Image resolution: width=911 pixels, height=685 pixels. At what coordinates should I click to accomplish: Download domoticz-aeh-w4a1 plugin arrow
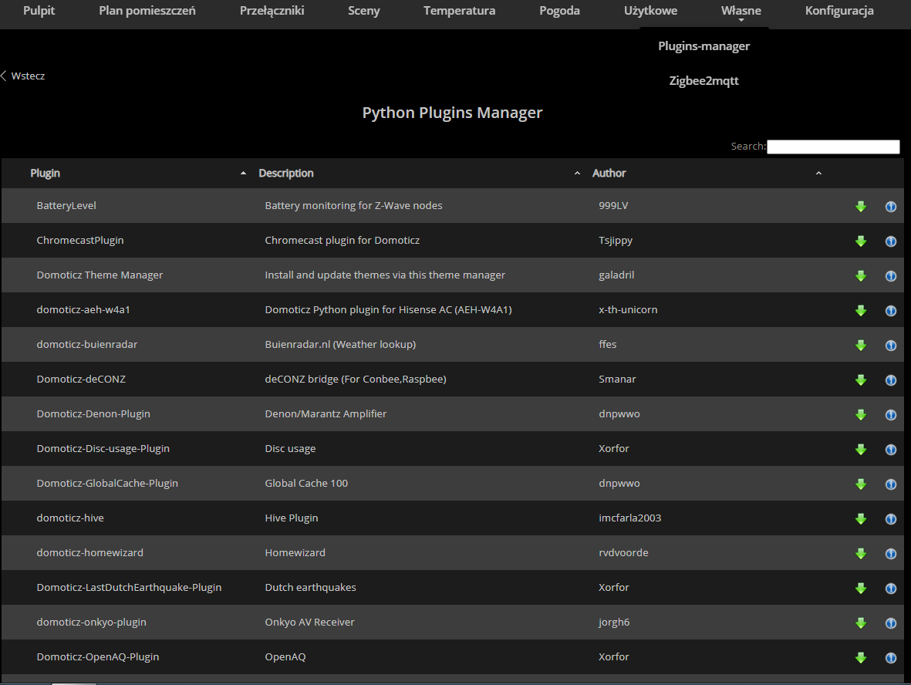point(860,311)
